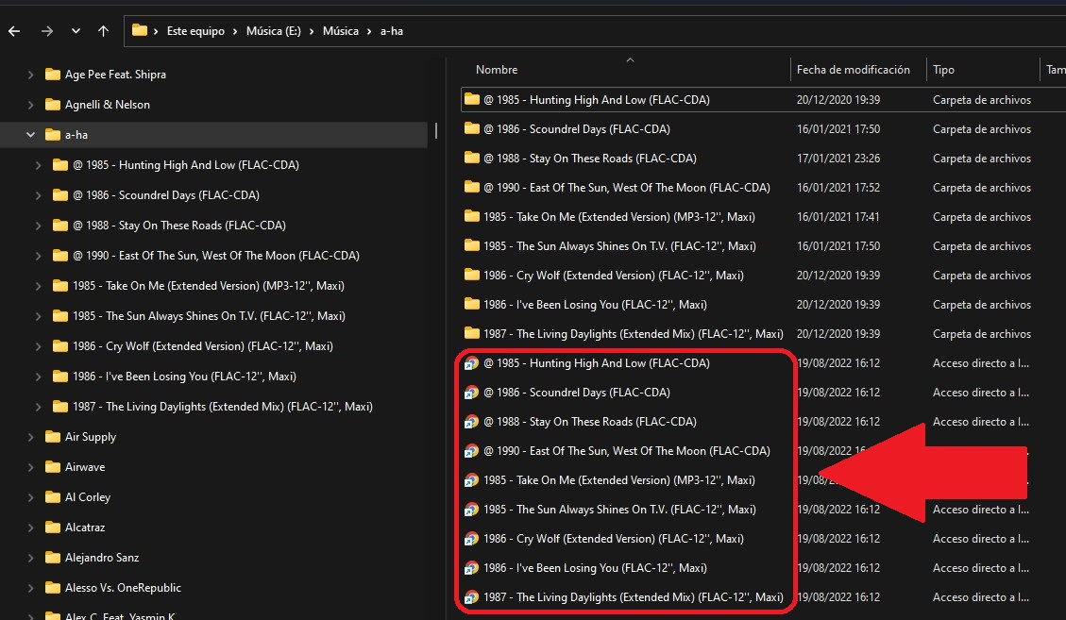The image size is (1066, 620).
Task: Sort by the Nombre column header
Action: click(x=497, y=69)
